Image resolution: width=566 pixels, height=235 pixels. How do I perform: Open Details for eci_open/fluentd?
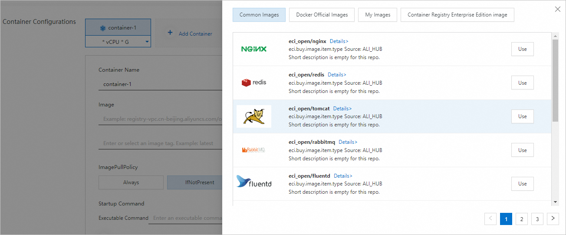(343, 176)
